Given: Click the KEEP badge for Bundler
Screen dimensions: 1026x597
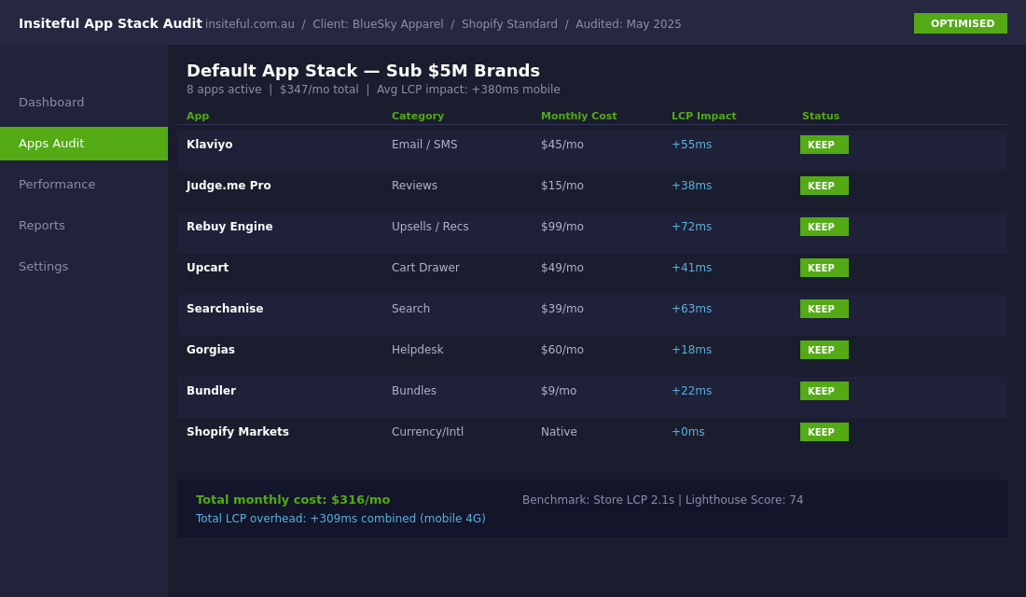Looking at the screenshot, I should tap(825, 391).
